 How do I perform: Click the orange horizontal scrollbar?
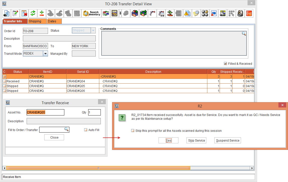[98, 168]
